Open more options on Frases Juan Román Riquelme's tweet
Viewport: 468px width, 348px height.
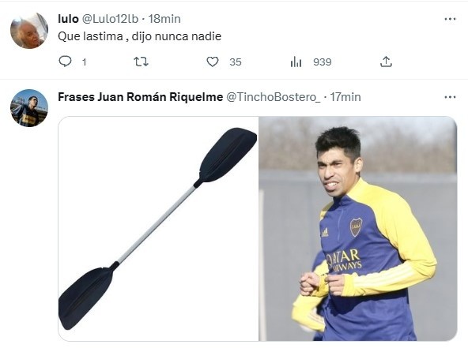point(450,97)
